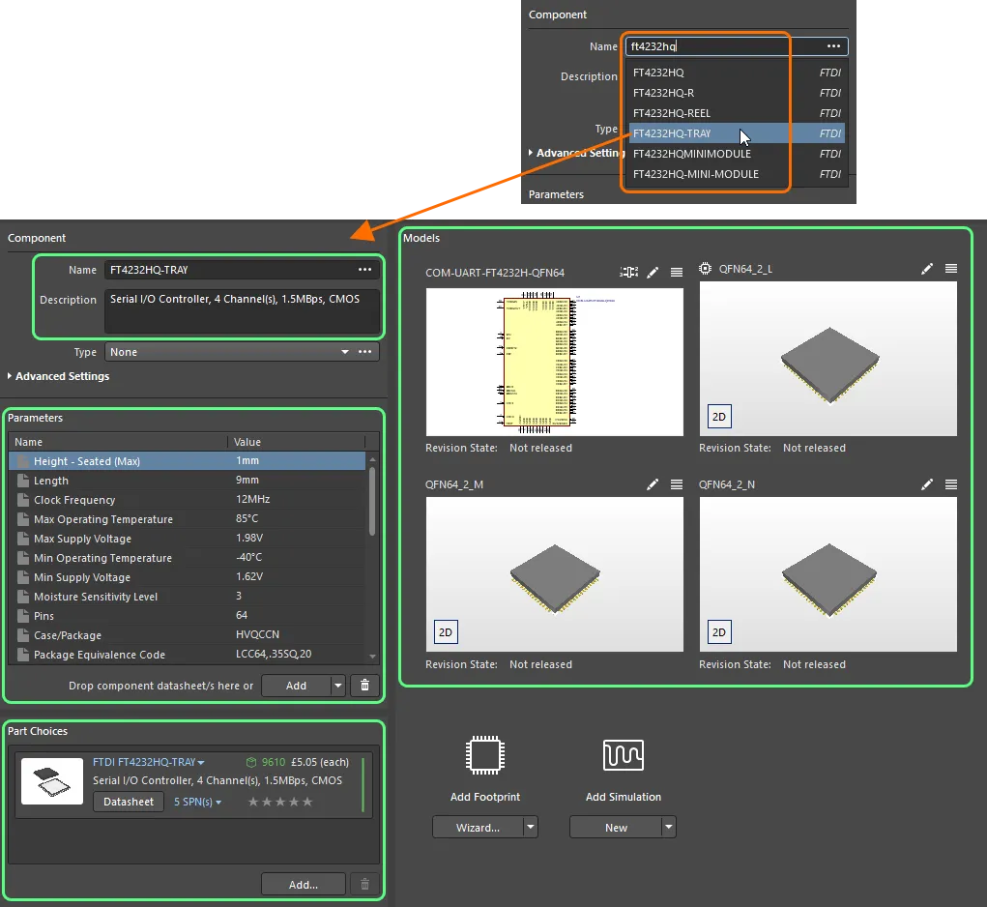
Task: Select FT4232HQMINIMODULE from the suggestion list
Action: tap(691, 154)
